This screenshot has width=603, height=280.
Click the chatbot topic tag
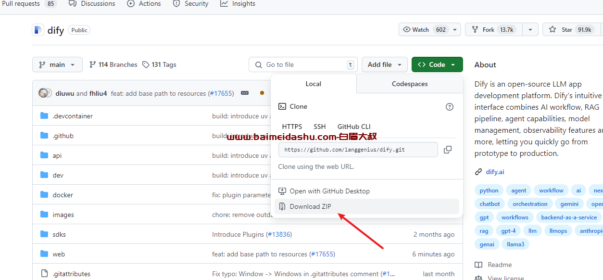(490, 204)
